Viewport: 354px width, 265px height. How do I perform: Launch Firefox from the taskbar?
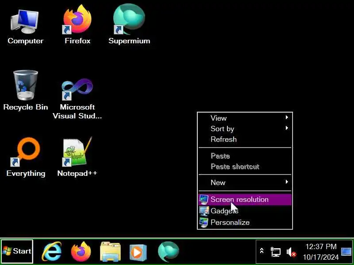click(x=81, y=251)
